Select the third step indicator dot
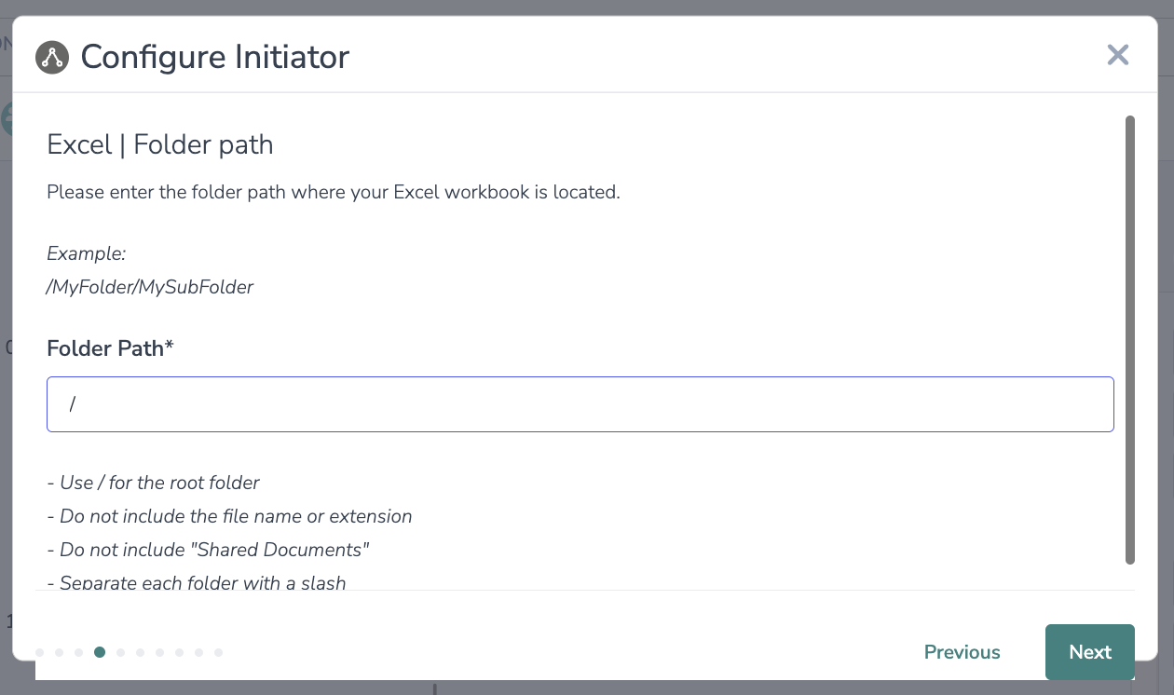Image resolution: width=1174 pixels, height=695 pixels. [x=79, y=652]
